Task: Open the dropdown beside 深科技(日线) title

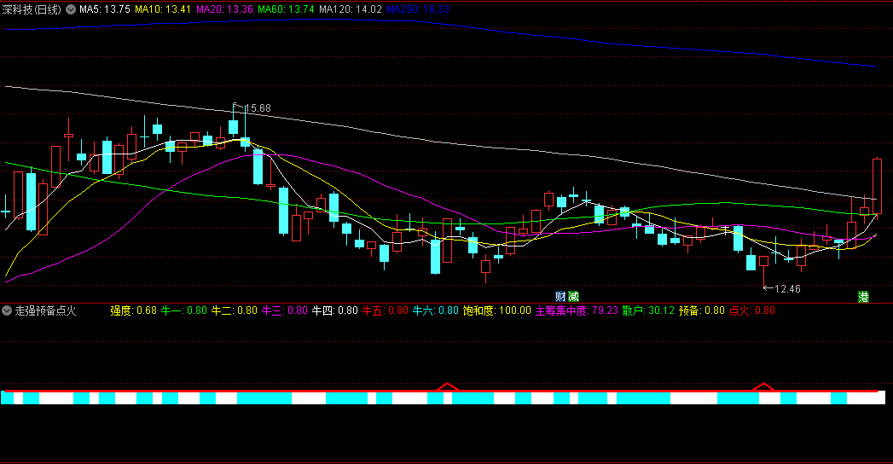Action: (71, 9)
